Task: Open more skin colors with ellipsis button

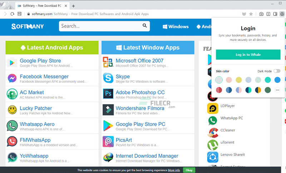Action: click(x=277, y=90)
